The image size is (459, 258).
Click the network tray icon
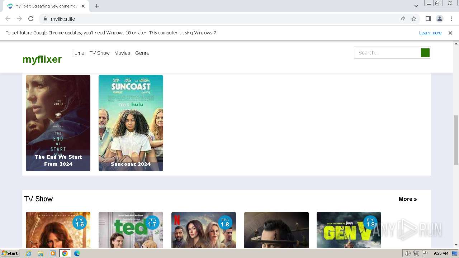pyautogui.click(x=416, y=253)
